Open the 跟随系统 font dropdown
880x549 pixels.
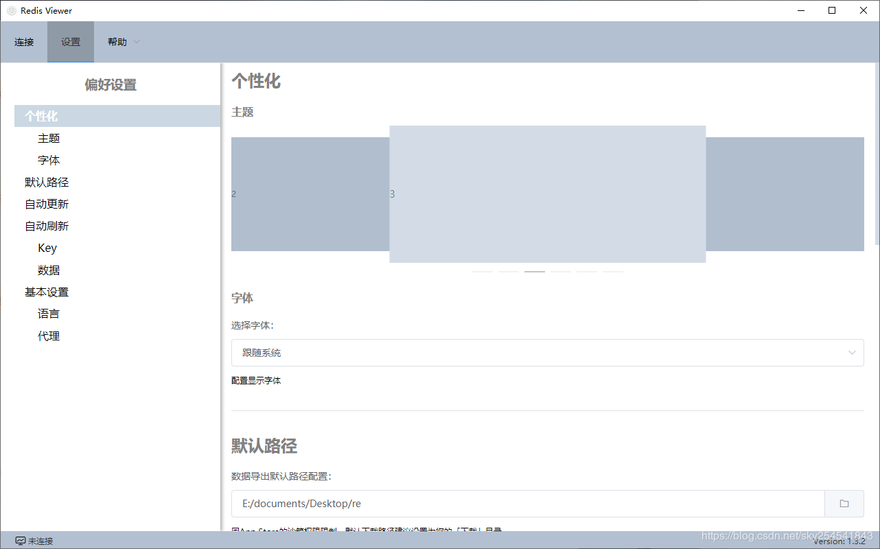tap(547, 353)
